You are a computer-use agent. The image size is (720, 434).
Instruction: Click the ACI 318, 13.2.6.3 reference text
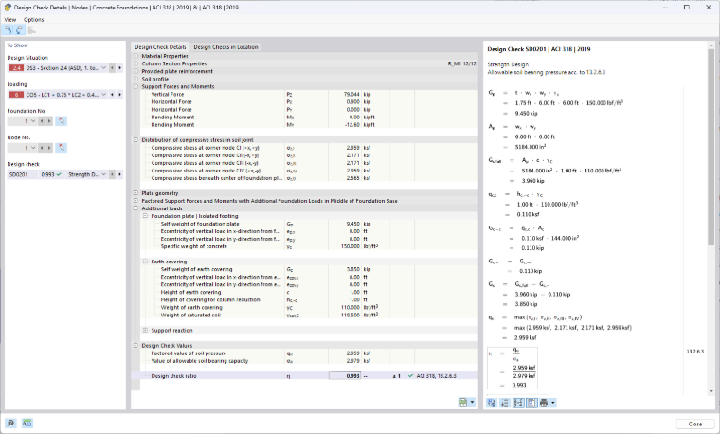point(436,376)
